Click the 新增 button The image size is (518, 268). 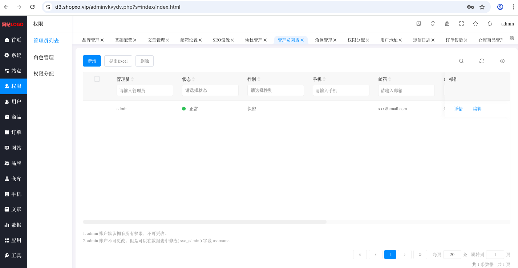92,61
